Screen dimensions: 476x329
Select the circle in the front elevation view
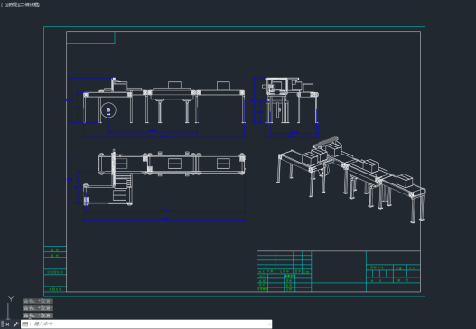(108, 110)
